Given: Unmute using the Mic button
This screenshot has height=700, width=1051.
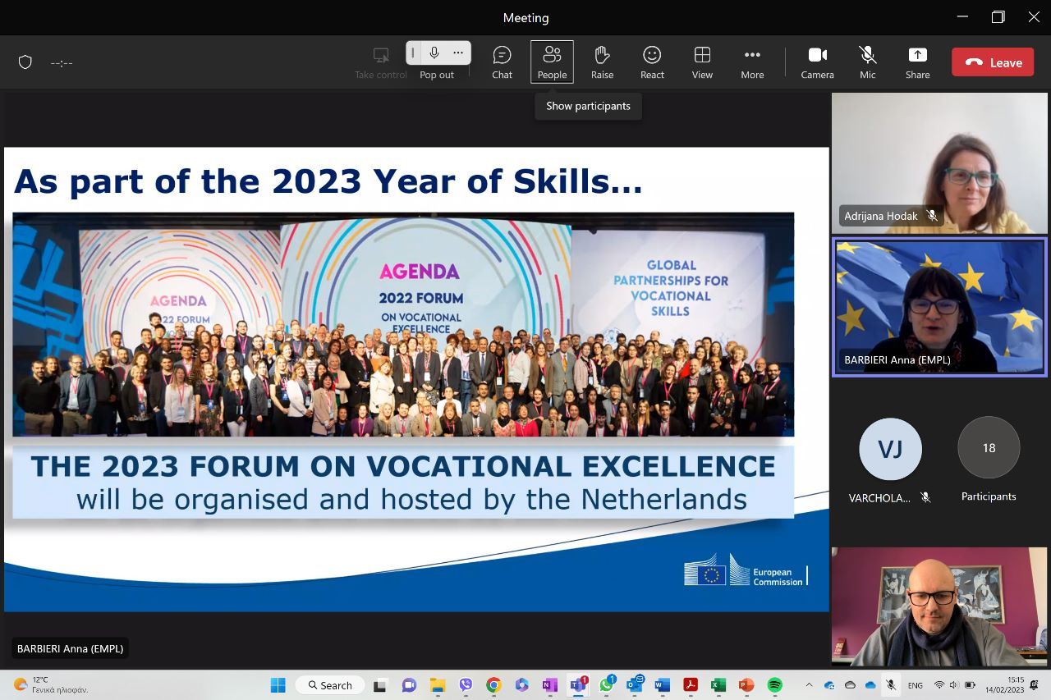Looking at the screenshot, I should 867,62.
